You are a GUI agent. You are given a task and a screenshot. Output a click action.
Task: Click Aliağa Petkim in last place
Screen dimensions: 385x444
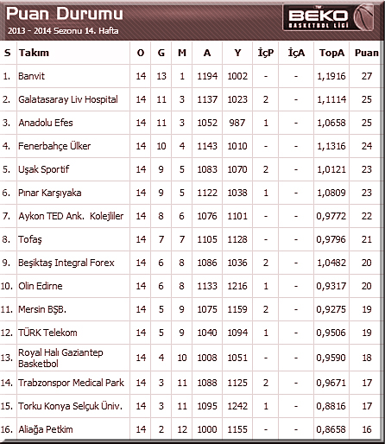click(x=46, y=429)
